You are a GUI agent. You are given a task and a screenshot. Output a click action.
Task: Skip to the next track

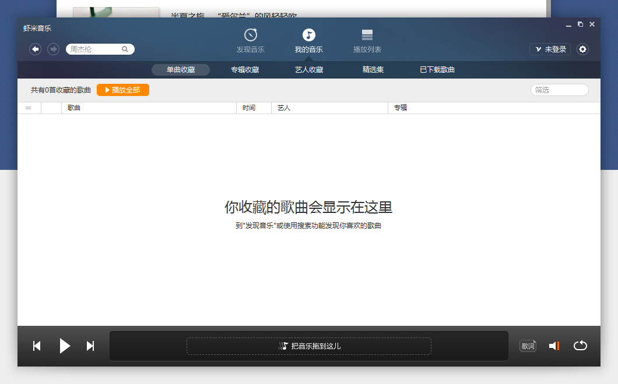[90, 346]
